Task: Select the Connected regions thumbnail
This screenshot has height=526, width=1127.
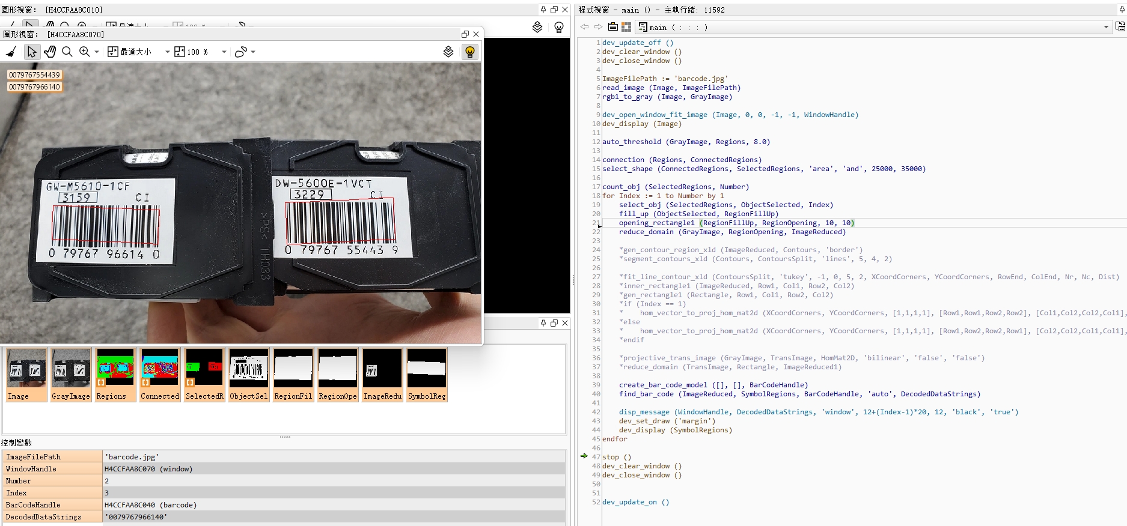Action: [x=160, y=375]
